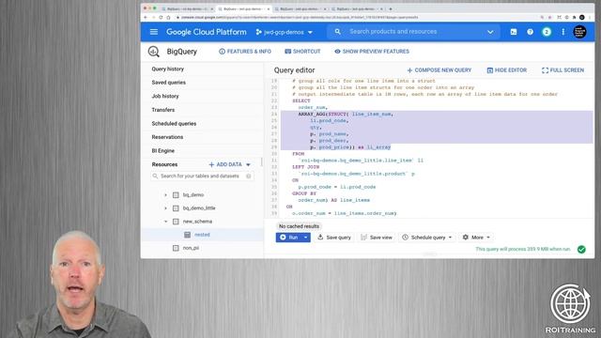Open BI Engine section

coord(162,150)
